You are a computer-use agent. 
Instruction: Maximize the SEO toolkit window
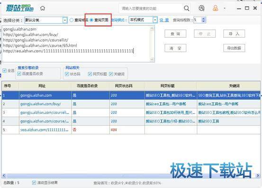[247, 8]
